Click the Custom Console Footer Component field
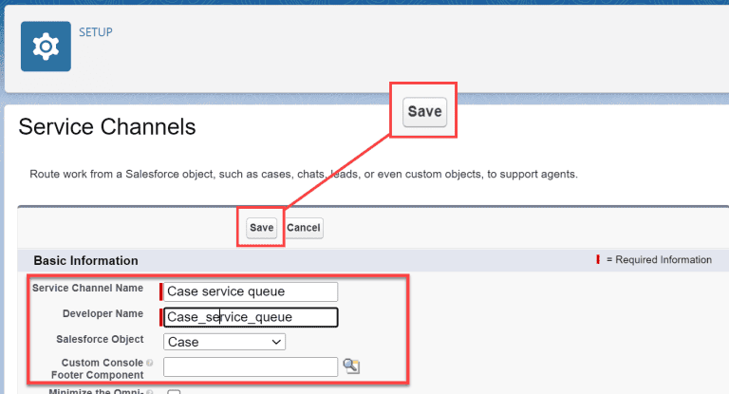Image resolution: width=729 pixels, height=394 pixels. coord(251,366)
